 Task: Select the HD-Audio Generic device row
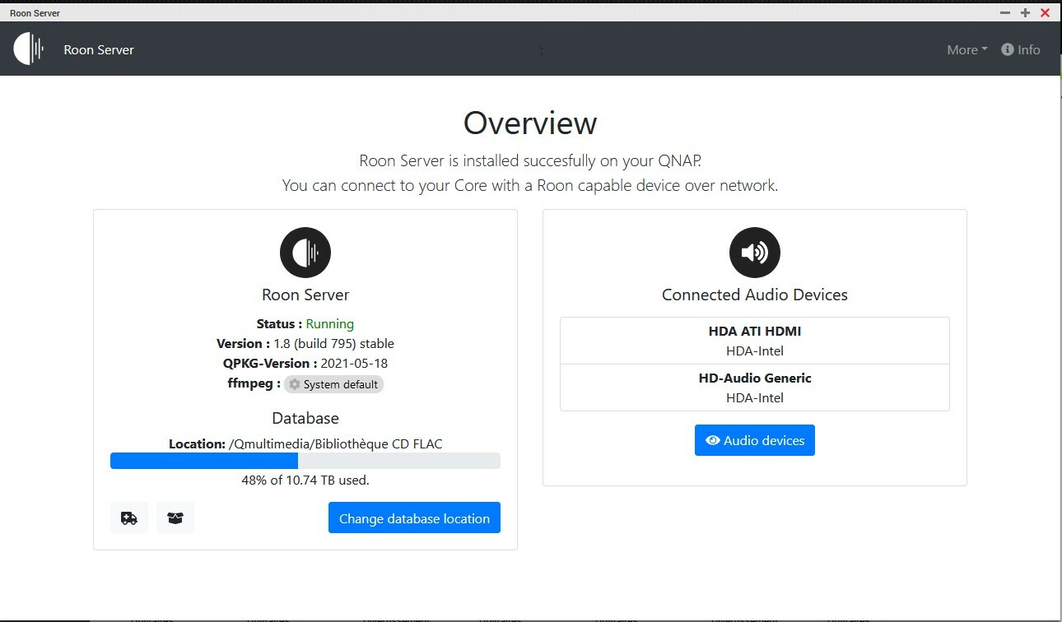click(755, 388)
